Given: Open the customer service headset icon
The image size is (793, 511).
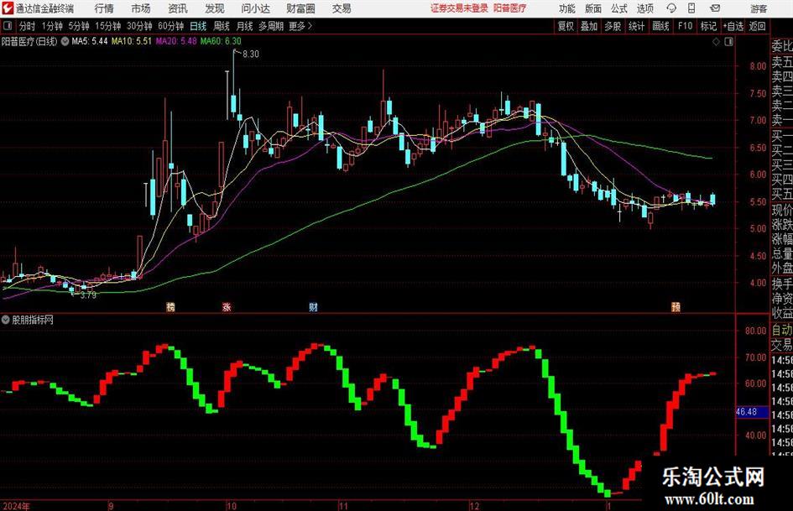Looking at the screenshot, I should pyautogui.click(x=671, y=8).
